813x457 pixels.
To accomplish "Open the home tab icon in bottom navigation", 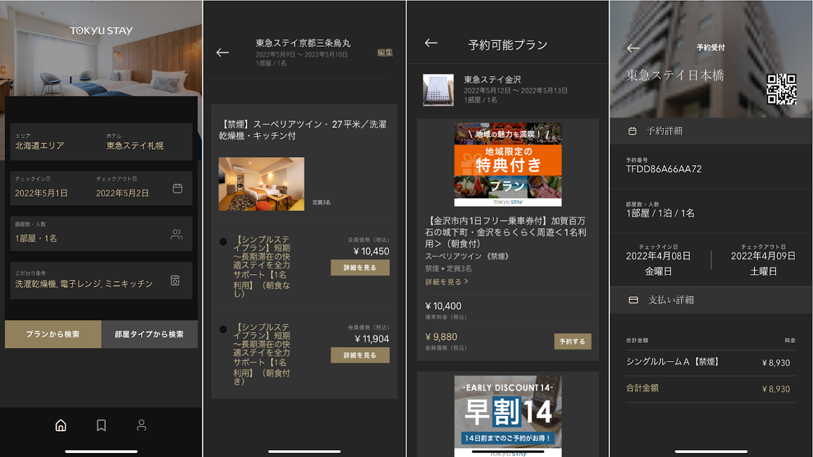I will pyautogui.click(x=61, y=426).
